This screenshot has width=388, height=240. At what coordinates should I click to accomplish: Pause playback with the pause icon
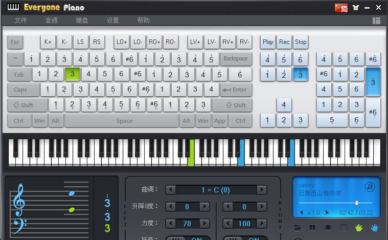point(312,228)
